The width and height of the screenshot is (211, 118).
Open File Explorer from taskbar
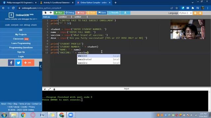pos(14,115)
